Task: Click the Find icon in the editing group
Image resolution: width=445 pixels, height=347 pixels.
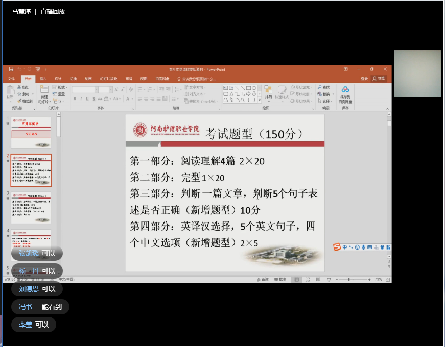Action: [323, 87]
